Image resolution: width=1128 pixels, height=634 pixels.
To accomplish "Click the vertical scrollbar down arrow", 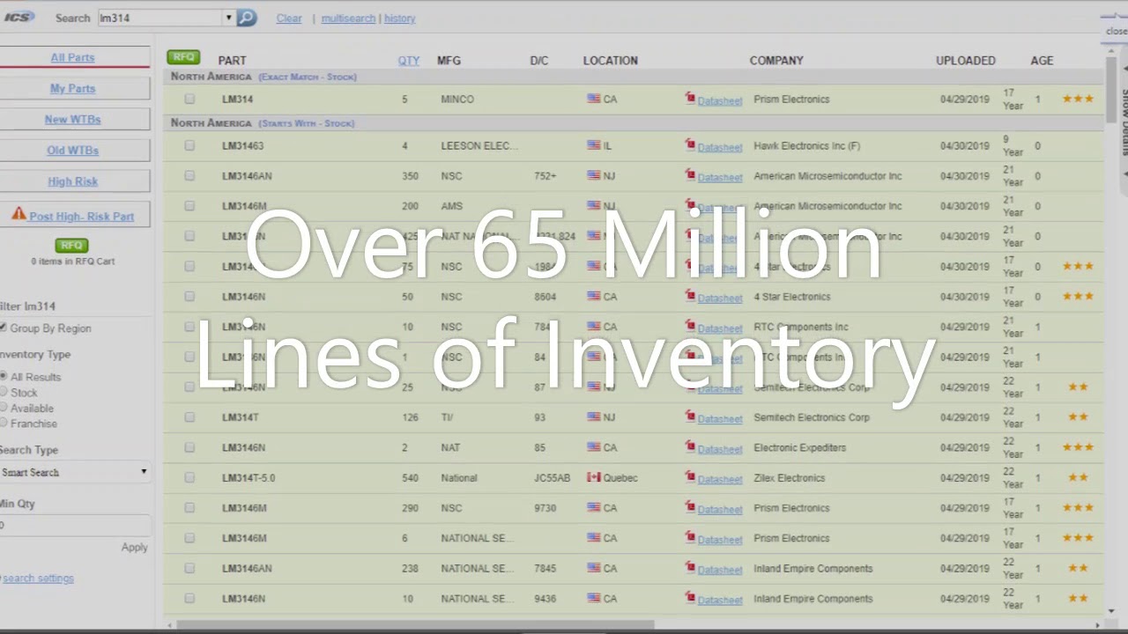I will coord(1110,610).
